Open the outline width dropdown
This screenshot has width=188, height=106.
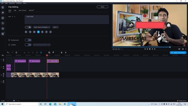(42, 45)
